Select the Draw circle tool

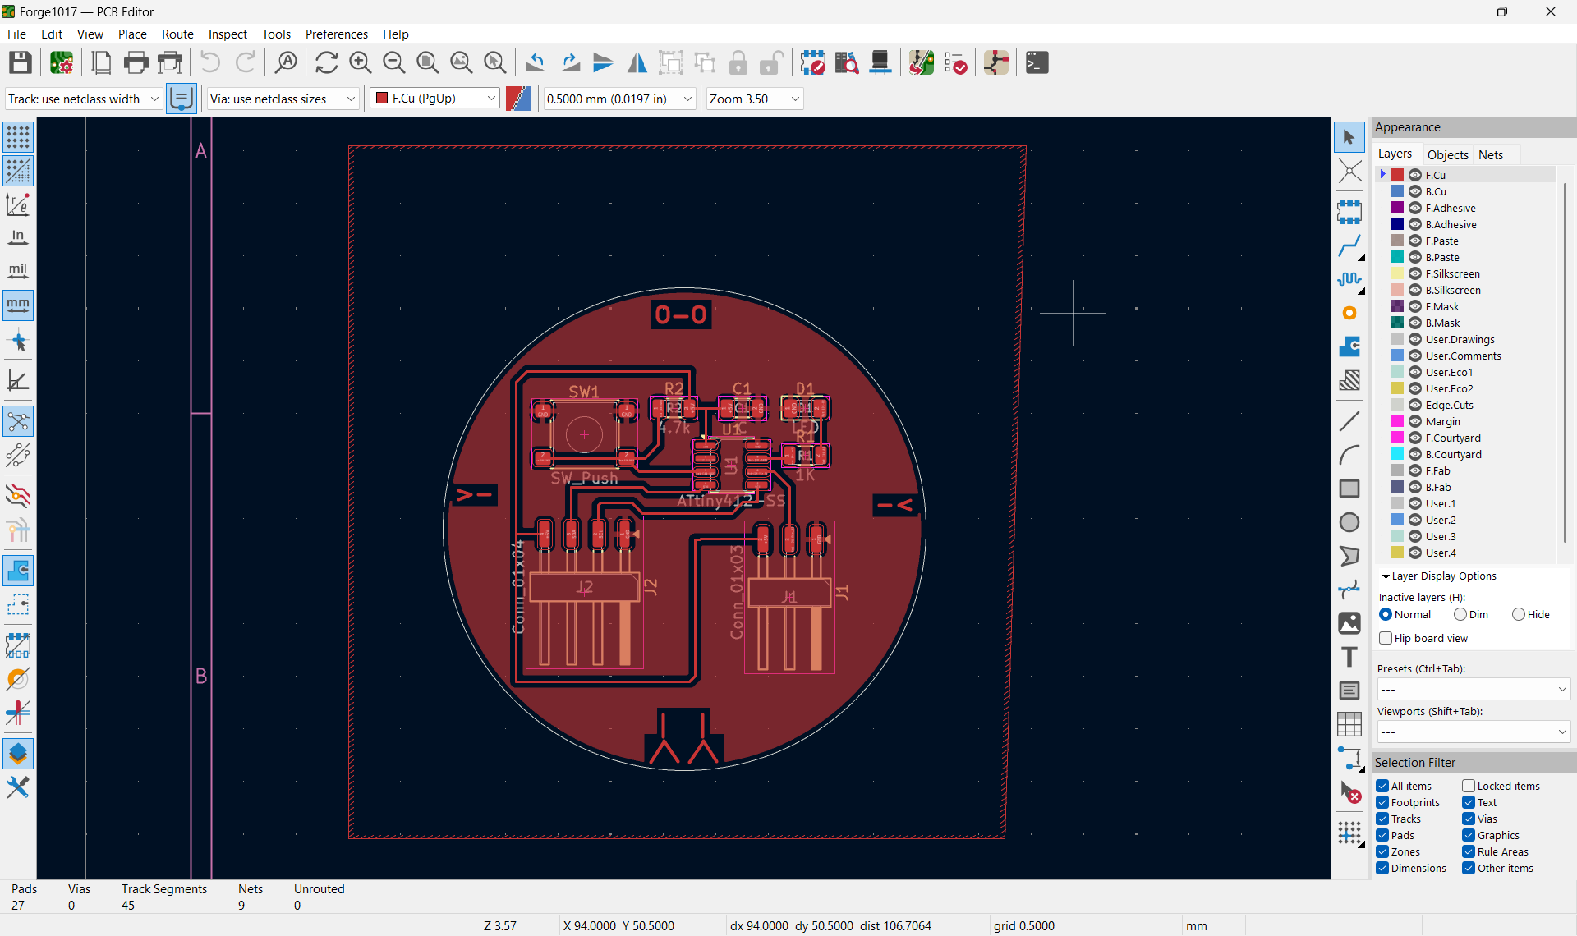(x=1349, y=522)
